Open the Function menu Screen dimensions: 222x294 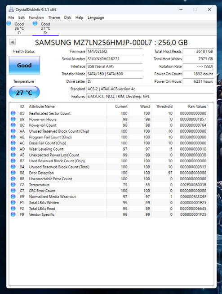[x=36, y=18]
